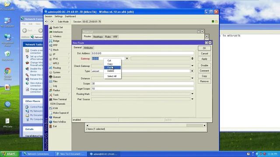The width and height of the screenshot is (280, 157).
Task: Click Cancel in New Route dialog
Action: [x=204, y=54]
